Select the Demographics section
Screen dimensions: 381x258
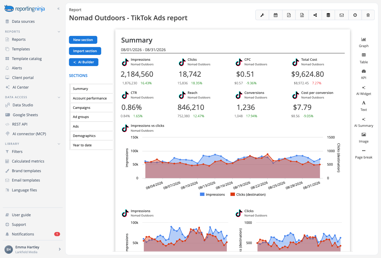tap(91, 136)
